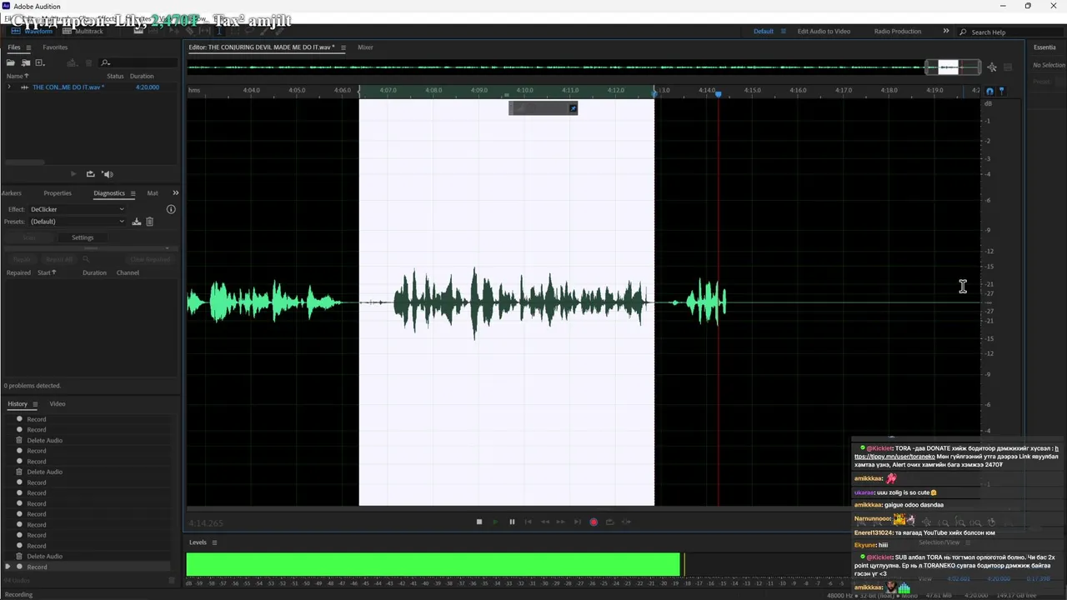Switch to Multitrack view

83,31
